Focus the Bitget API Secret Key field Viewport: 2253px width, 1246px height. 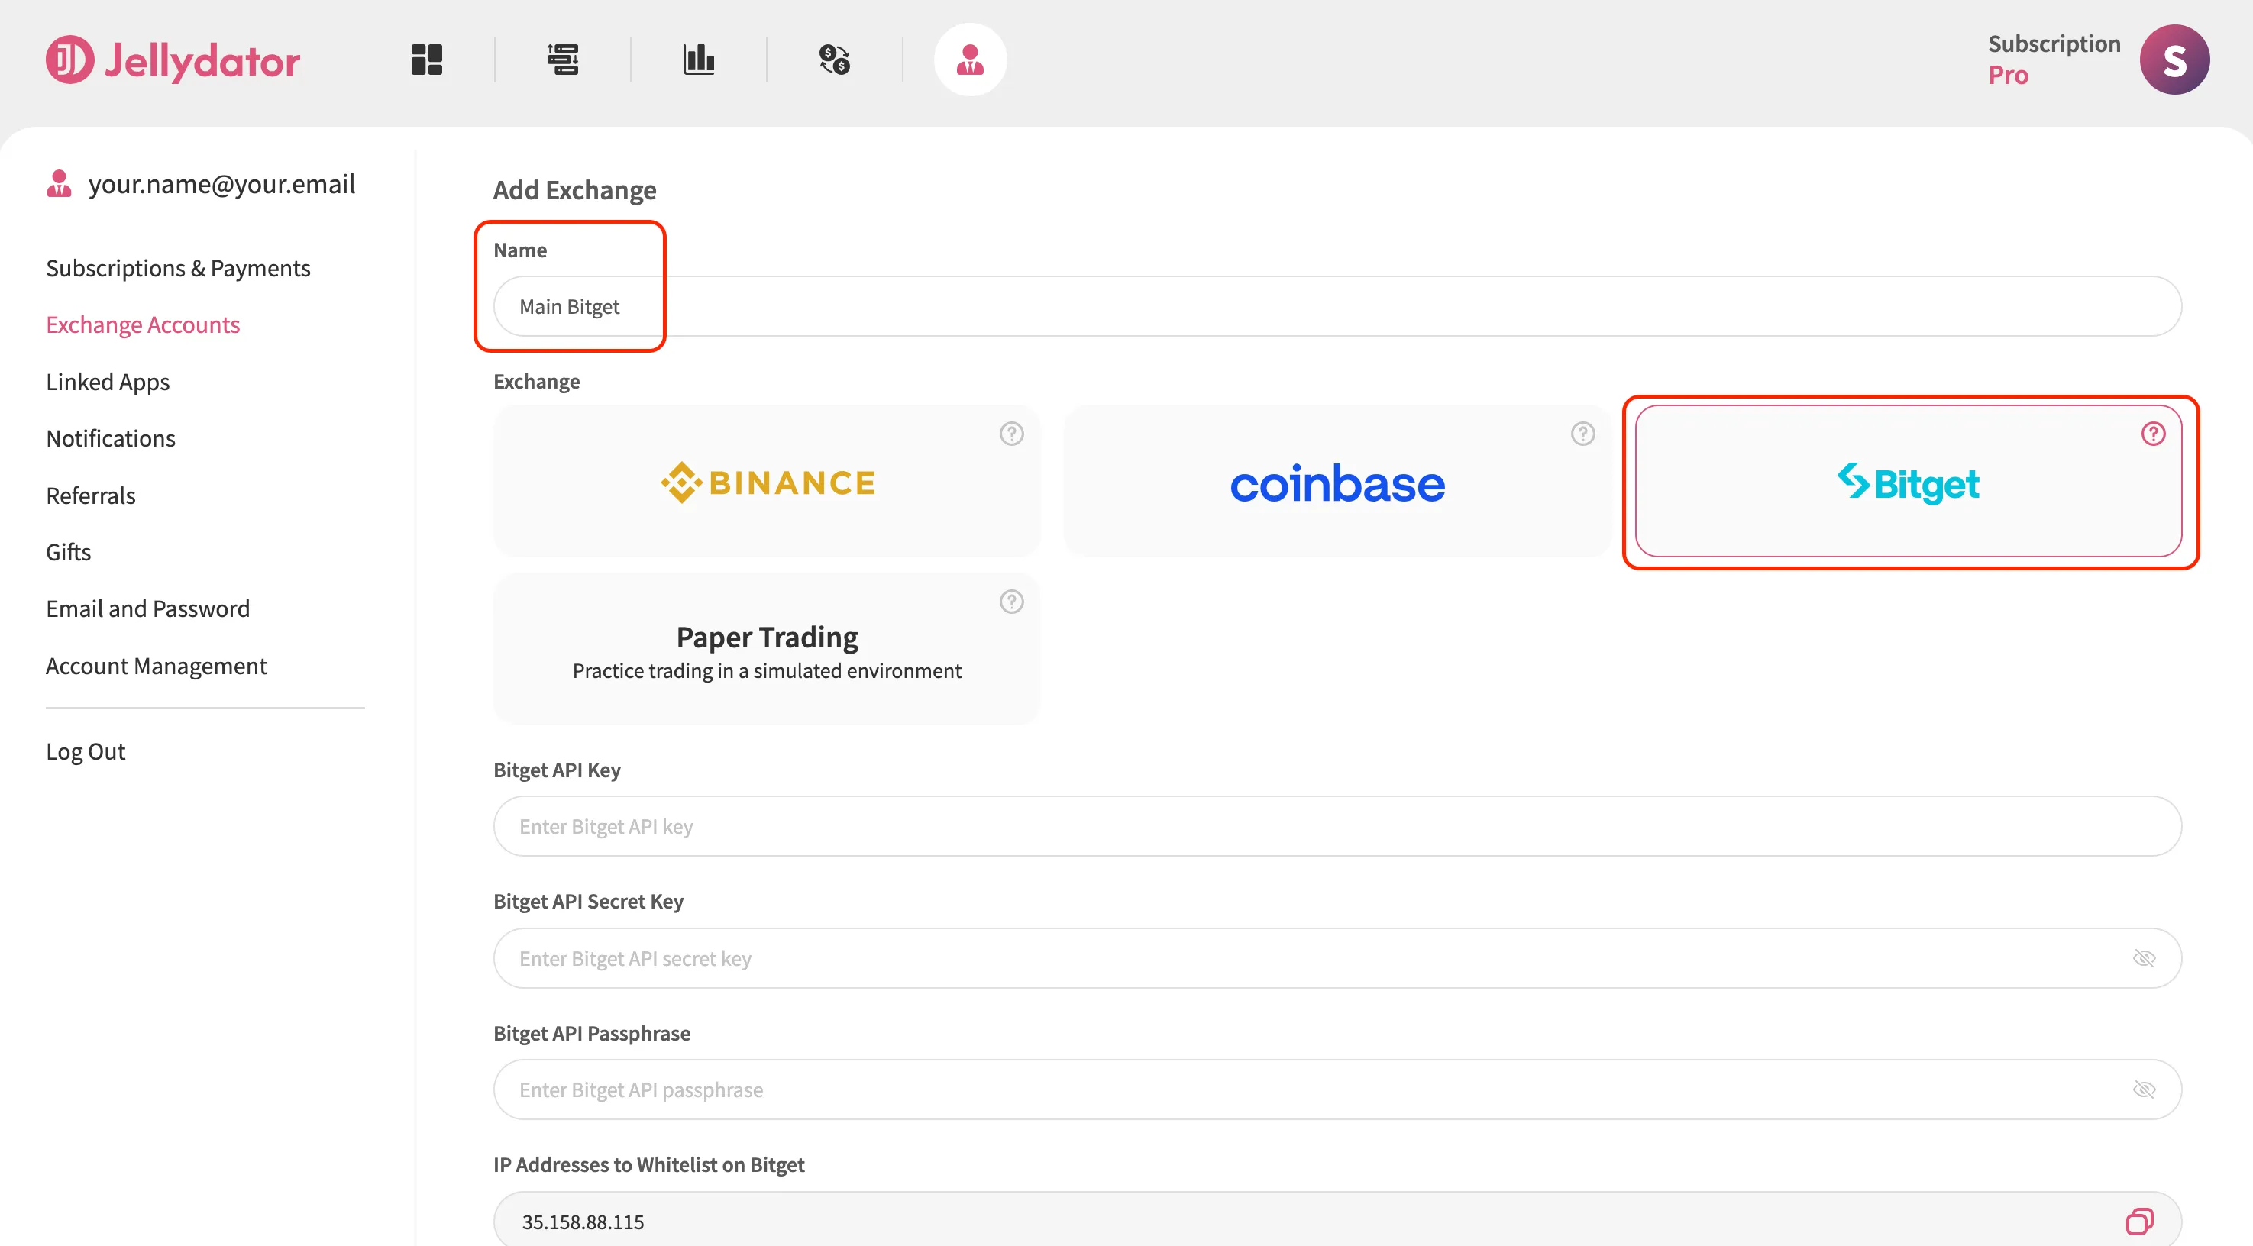point(1337,958)
